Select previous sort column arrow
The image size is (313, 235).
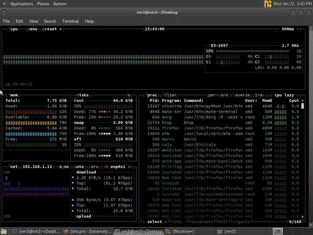coord(271,95)
